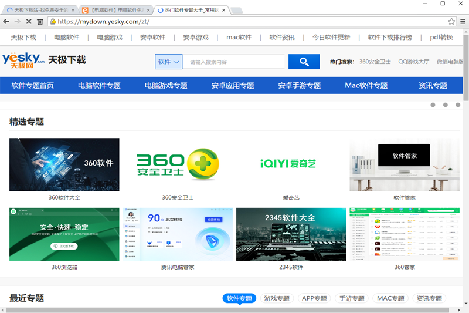The width and height of the screenshot is (469, 313).
Task: Open mac软件 in the top navigation
Action: (239, 38)
